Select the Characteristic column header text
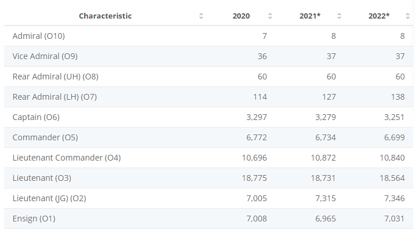This screenshot has width=415, height=229. click(105, 16)
